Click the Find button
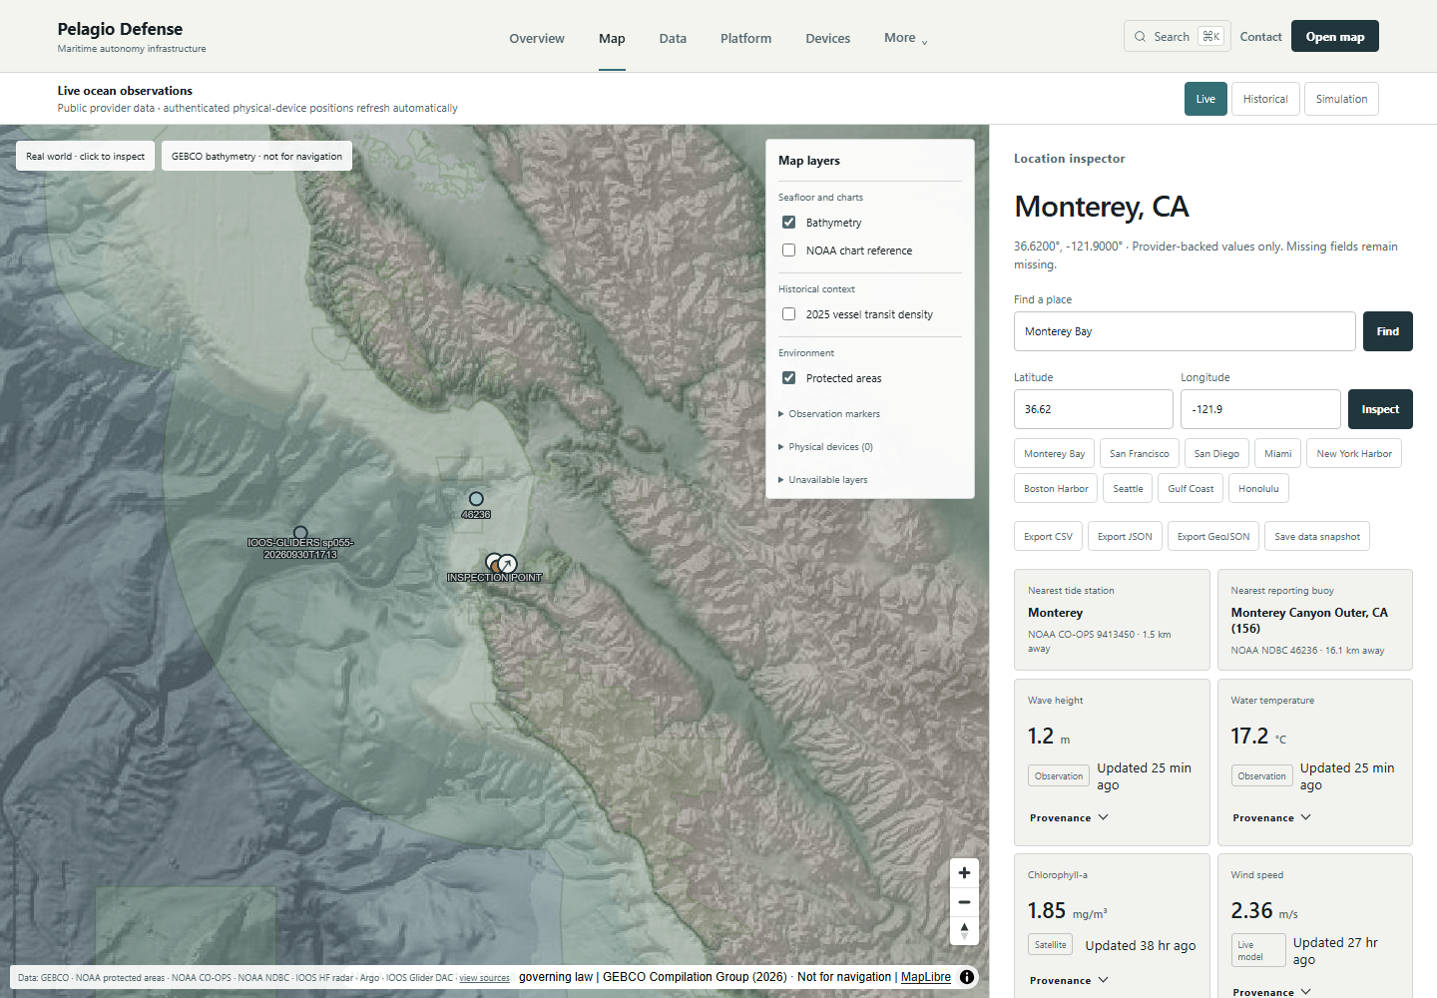This screenshot has height=998, width=1437. (x=1388, y=331)
